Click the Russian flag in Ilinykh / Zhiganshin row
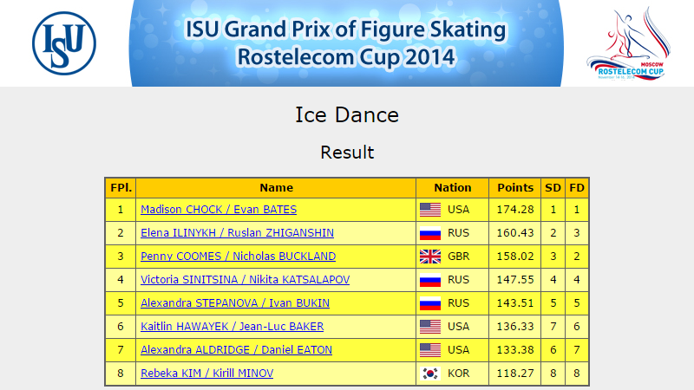The height and width of the screenshot is (390, 694). (430, 233)
